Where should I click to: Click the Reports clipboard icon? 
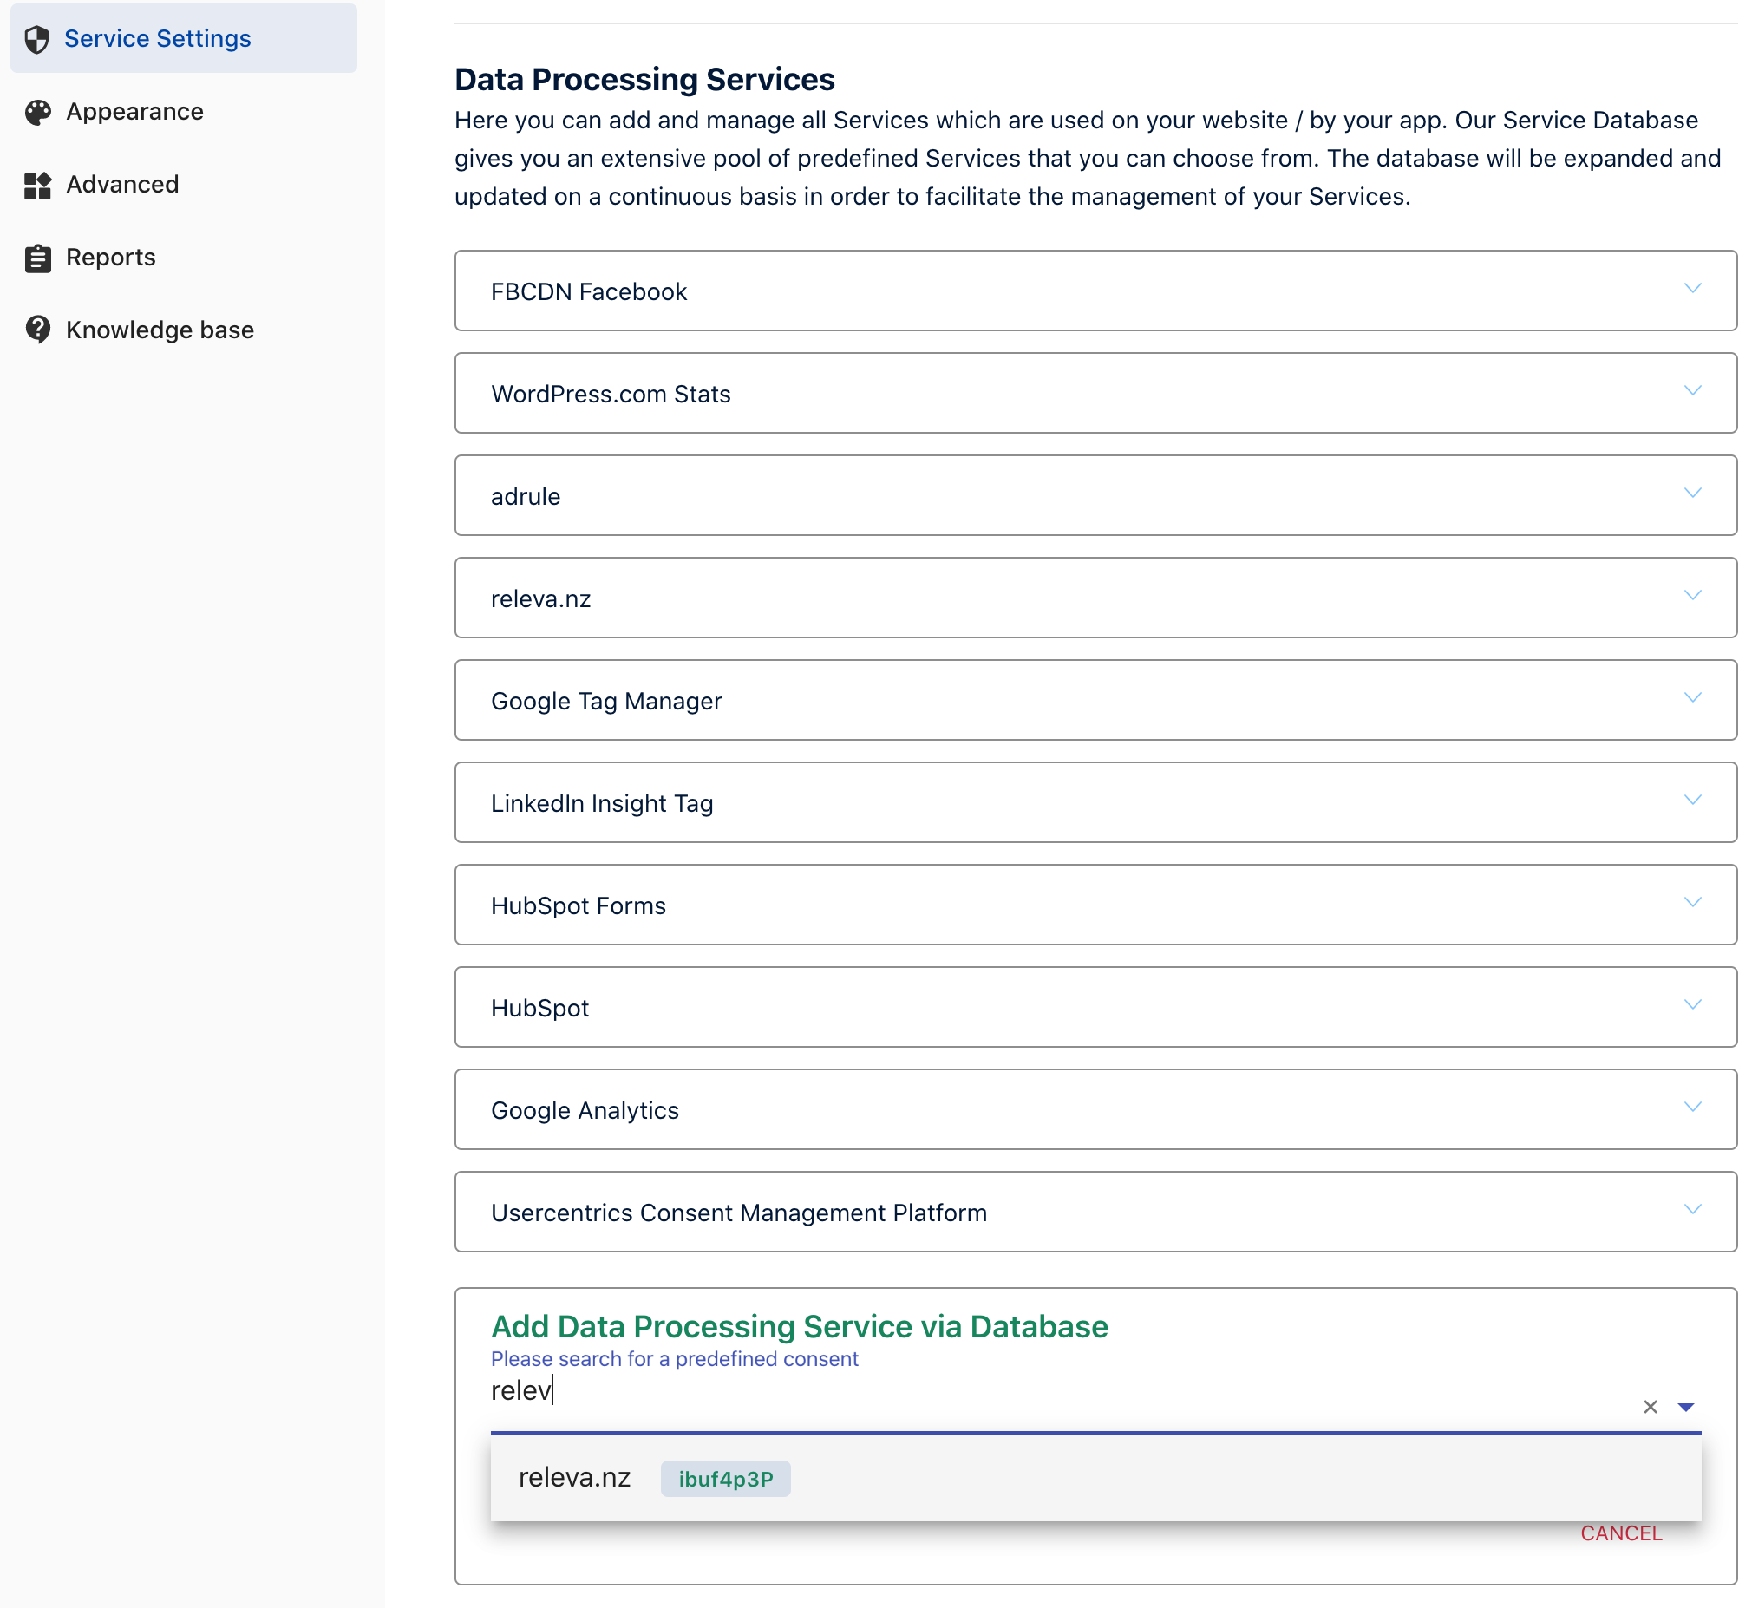[37, 258]
